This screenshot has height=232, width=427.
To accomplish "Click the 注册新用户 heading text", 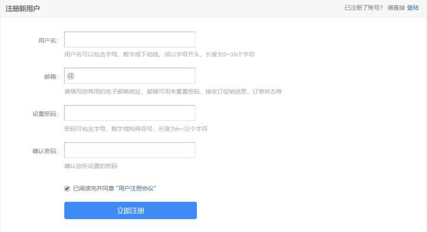I will pos(23,8).
